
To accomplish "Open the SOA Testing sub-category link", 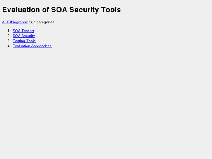I will point(23,31).
